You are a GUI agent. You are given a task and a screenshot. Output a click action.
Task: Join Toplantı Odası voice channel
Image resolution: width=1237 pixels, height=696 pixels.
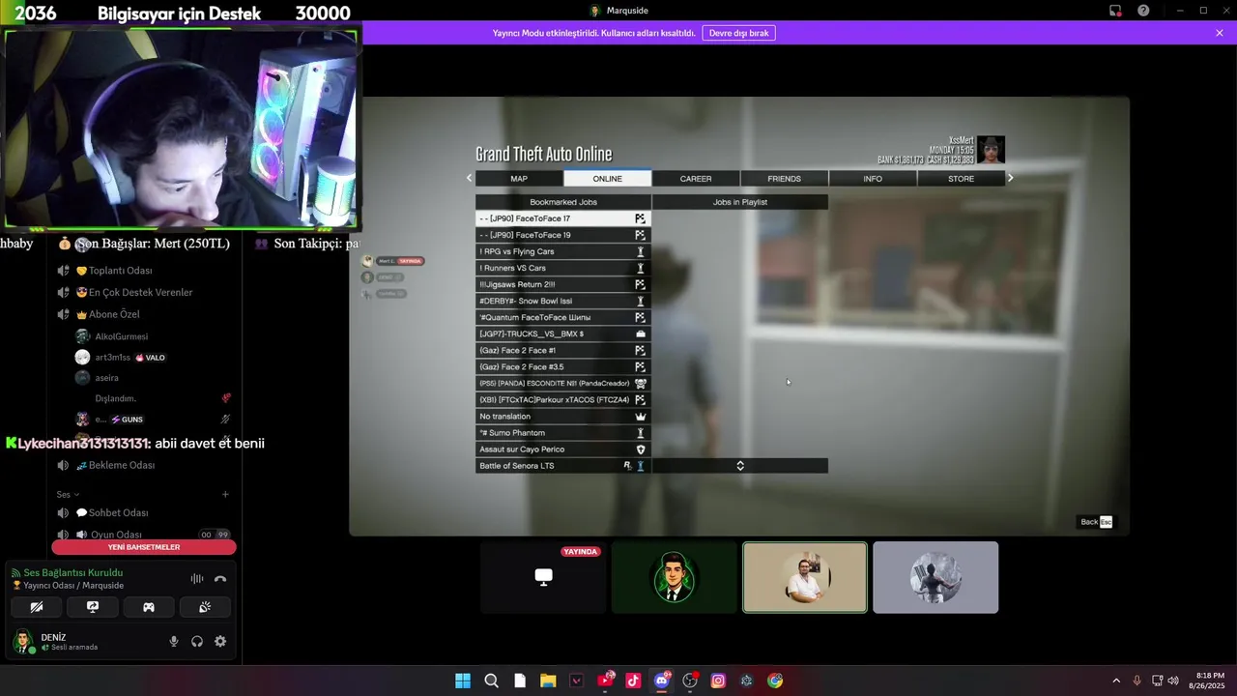(121, 271)
